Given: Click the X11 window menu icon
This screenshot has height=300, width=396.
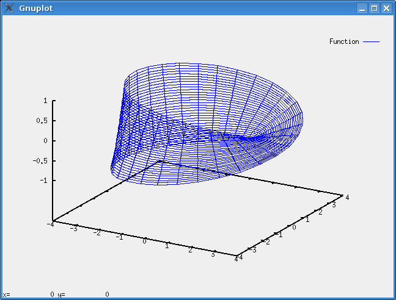Looking at the screenshot, I should tap(9, 8).
